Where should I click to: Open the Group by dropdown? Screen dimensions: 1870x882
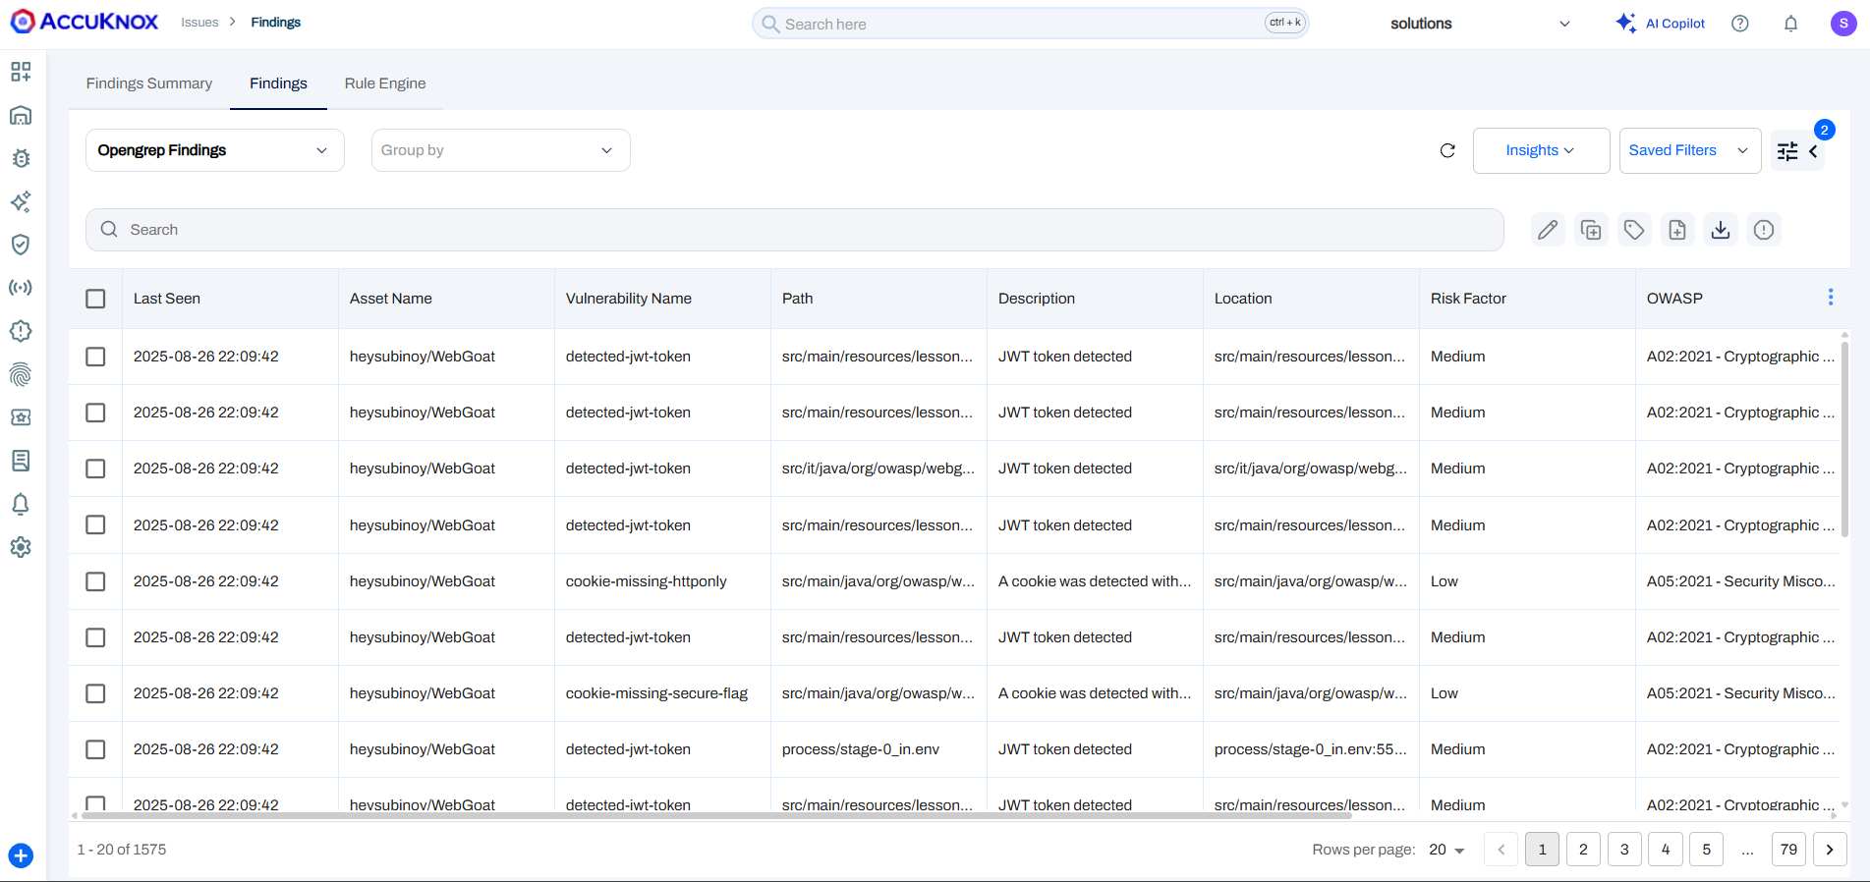tap(500, 150)
